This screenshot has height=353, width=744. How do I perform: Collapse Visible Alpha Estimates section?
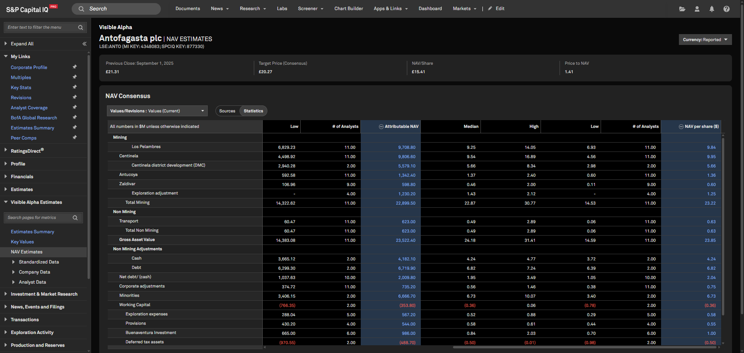(x=6, y=202)
